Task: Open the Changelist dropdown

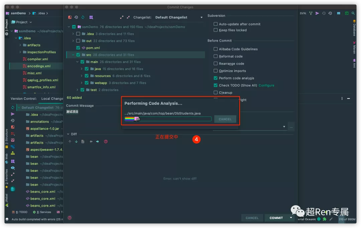Action: 179,17
